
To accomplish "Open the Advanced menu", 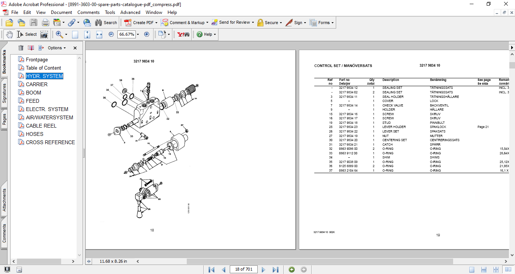I will coord(130,12).
